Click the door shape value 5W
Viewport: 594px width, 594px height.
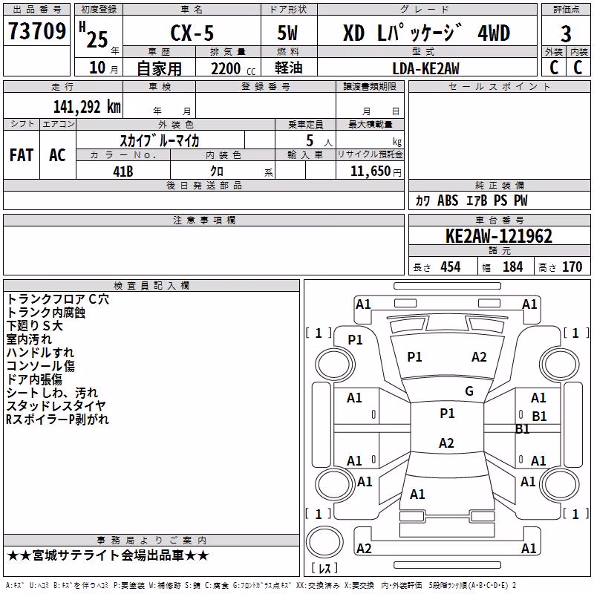pos(287,33)
